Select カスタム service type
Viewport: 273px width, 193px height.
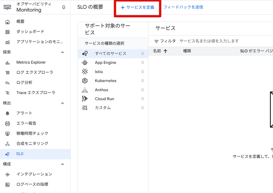coord(113,108)
